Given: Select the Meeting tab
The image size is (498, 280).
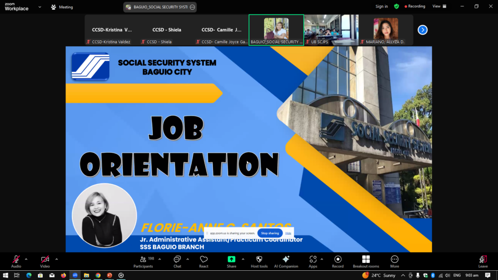Looking at the screenshot, I should [x=62, y=7].
